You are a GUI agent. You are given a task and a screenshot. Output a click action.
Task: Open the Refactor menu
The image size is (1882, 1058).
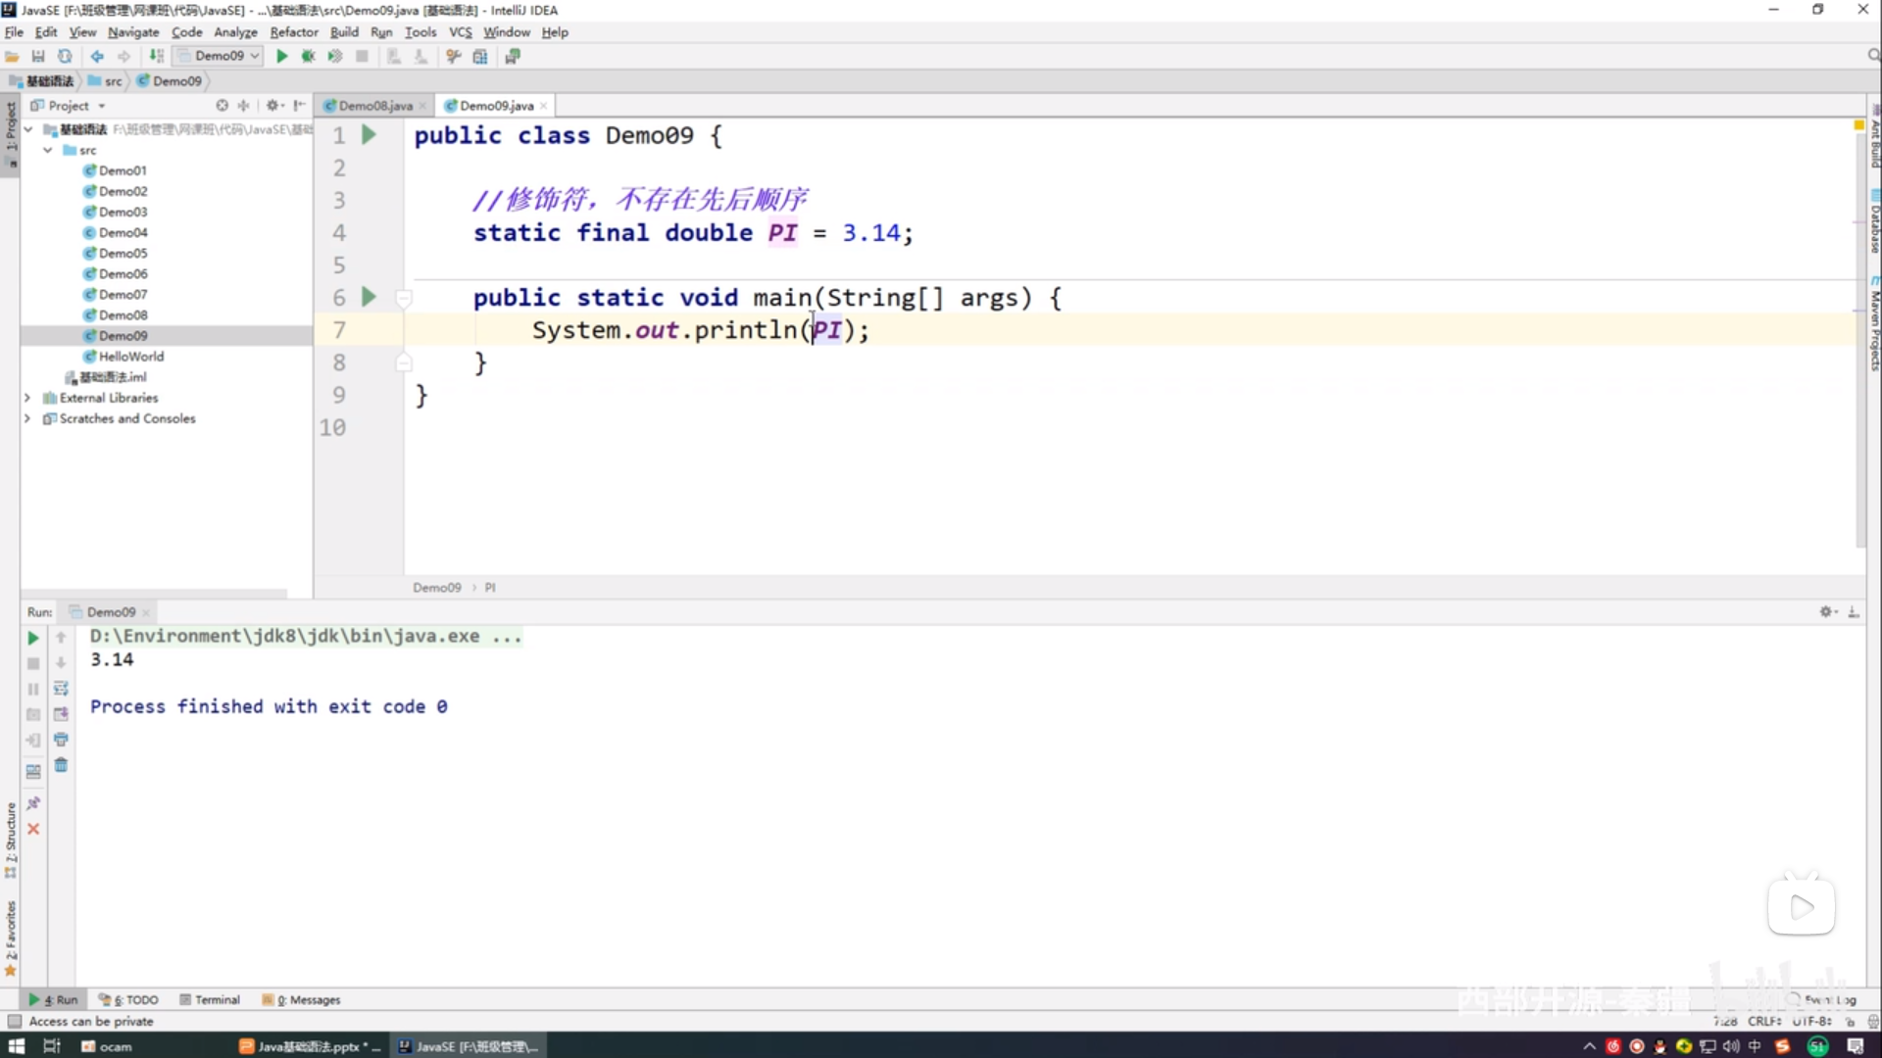click(x=293, y=31)
